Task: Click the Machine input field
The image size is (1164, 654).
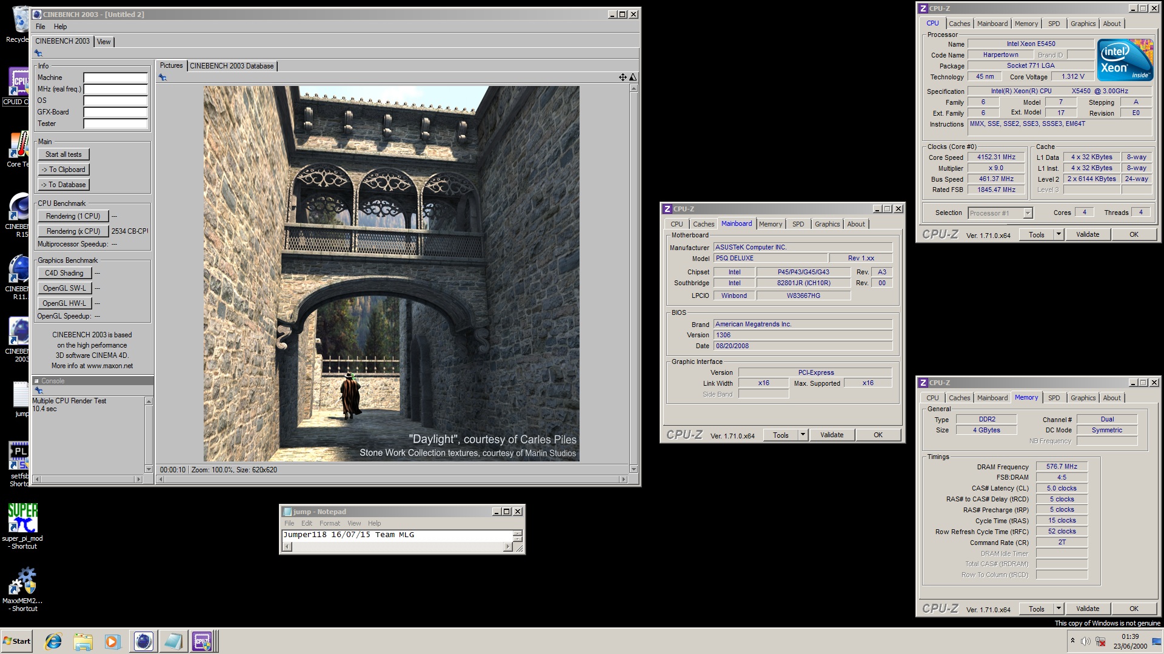Action: (x=115, y=78)
